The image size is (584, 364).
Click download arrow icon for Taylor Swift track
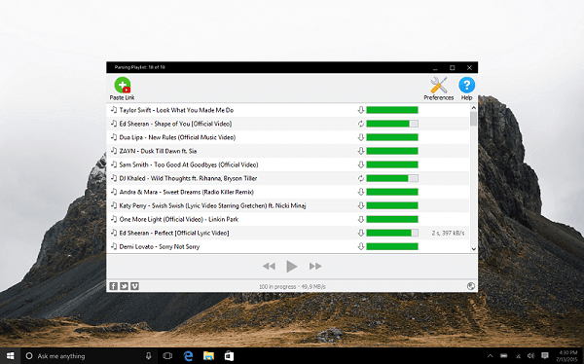click(360, 110)
